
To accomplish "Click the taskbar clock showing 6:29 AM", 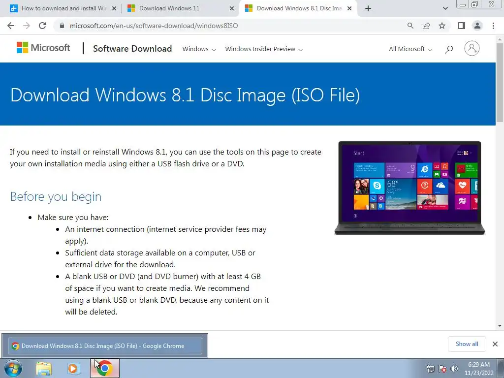I will coord(478,369).
